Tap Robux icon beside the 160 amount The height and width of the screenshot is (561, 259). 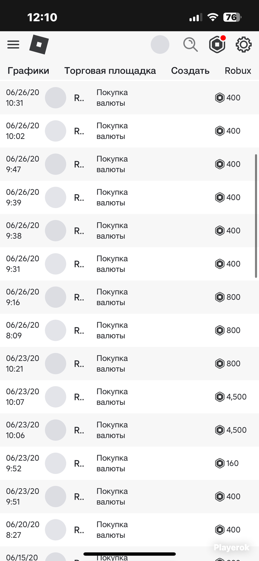tap(220, 463)
